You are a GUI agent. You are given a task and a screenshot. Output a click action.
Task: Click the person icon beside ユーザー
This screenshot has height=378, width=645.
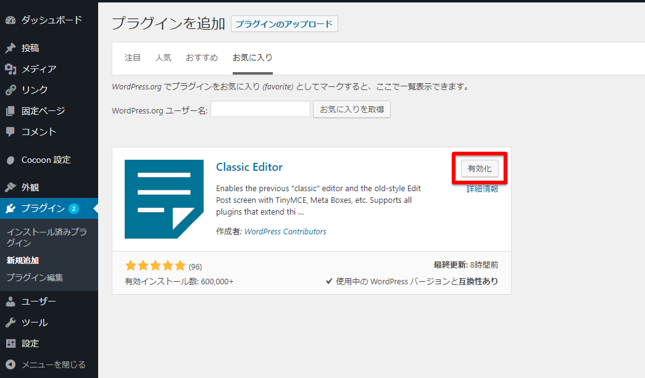[10, 302]
